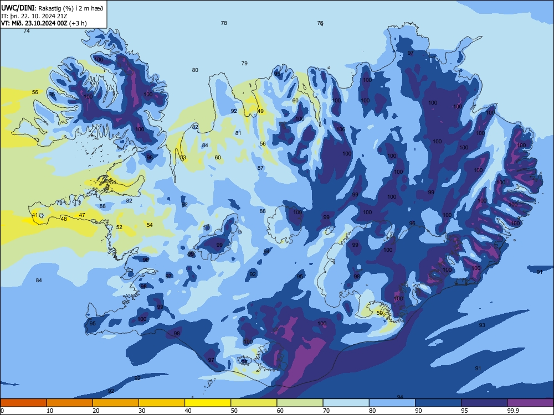Select the 30–40 golden legend swatch
554x415 pixels.
162,403
